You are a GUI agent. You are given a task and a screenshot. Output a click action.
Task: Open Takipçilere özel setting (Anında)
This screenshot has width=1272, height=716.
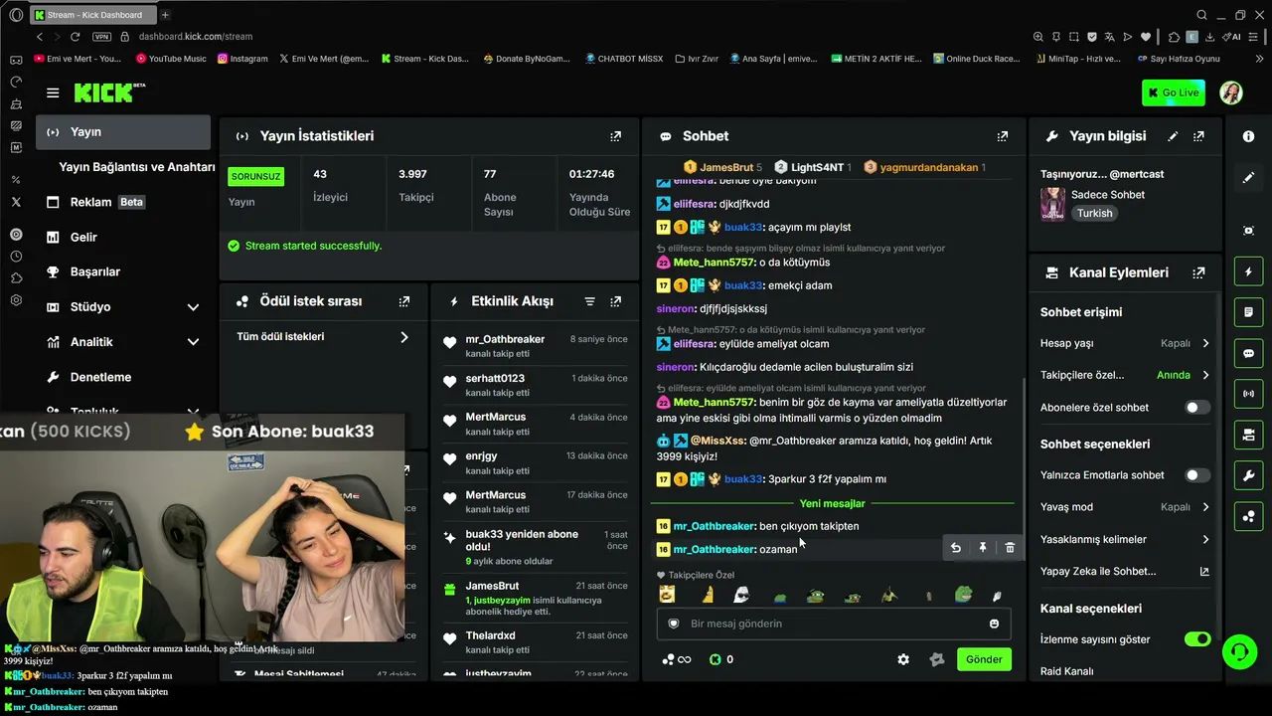[x=1125, y=375]
